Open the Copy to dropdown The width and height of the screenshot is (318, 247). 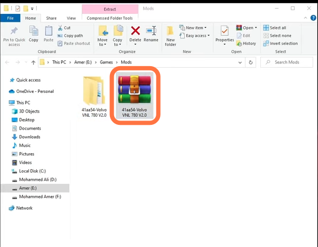(117, 42)
